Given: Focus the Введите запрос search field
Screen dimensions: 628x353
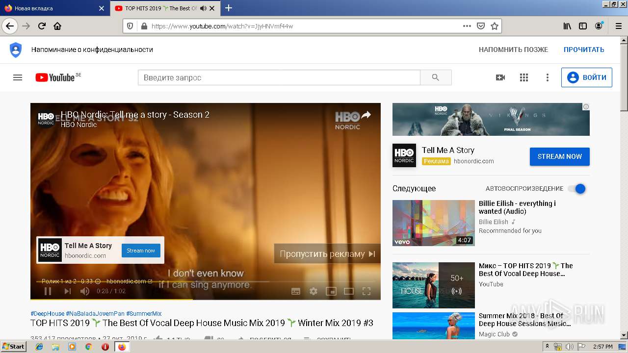Looking at the screenshot, I should pyautogui.click(x=279, y=77).
